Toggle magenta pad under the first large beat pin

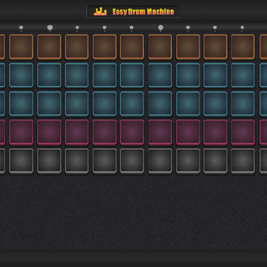49,132
